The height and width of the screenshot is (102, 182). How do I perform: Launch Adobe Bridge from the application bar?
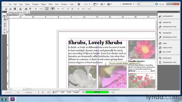pyautogui.click(x=79, y=4)
